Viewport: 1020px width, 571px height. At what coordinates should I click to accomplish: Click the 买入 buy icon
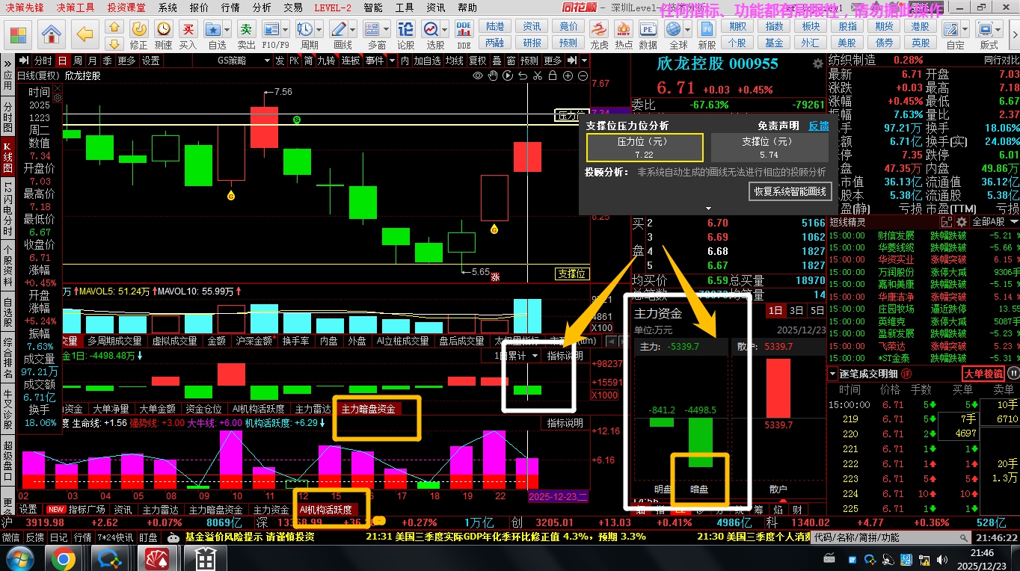click(188, 29)
